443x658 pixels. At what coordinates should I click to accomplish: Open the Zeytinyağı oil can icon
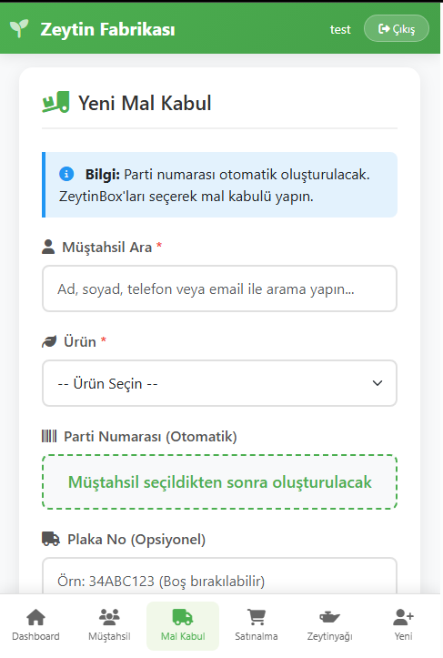point(329,617)
